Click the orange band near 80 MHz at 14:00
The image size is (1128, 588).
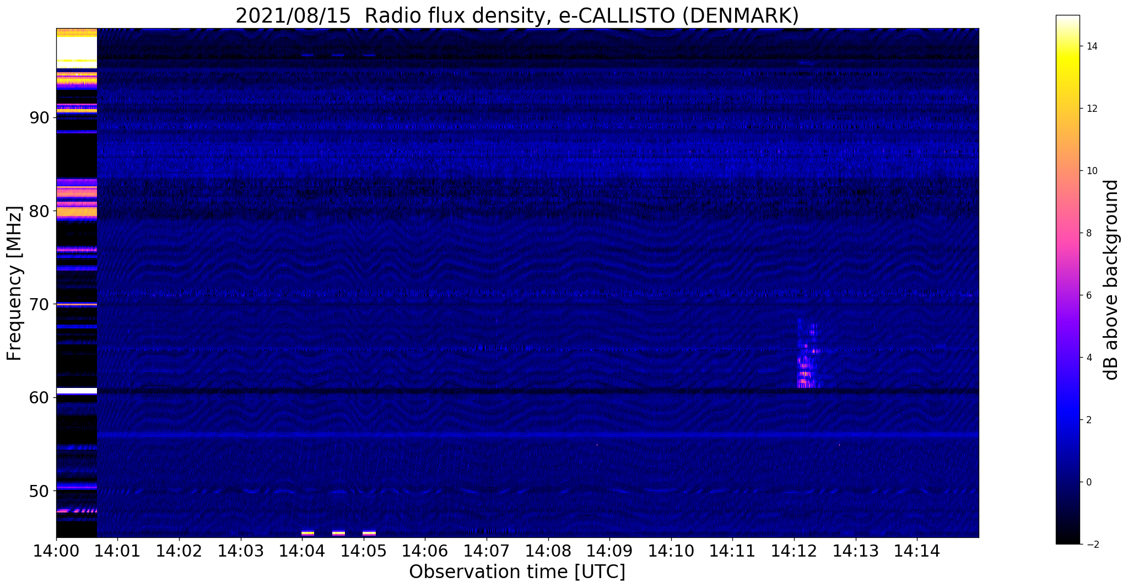pos(77,212)
